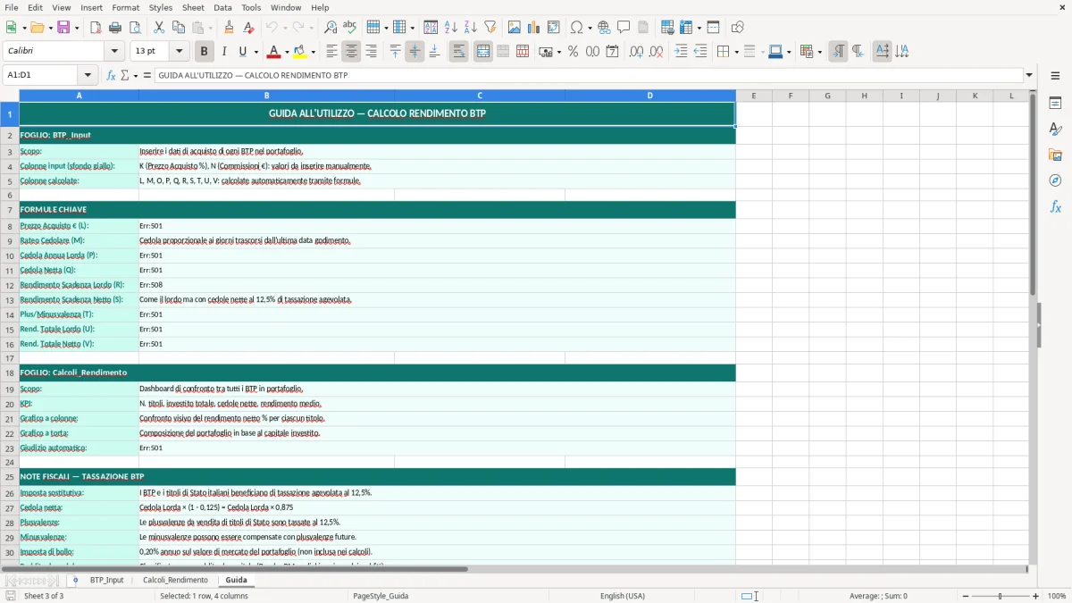Toggle Merge and Center Cells
Viewport: 1072px width, 603px height.
(483, 52)
